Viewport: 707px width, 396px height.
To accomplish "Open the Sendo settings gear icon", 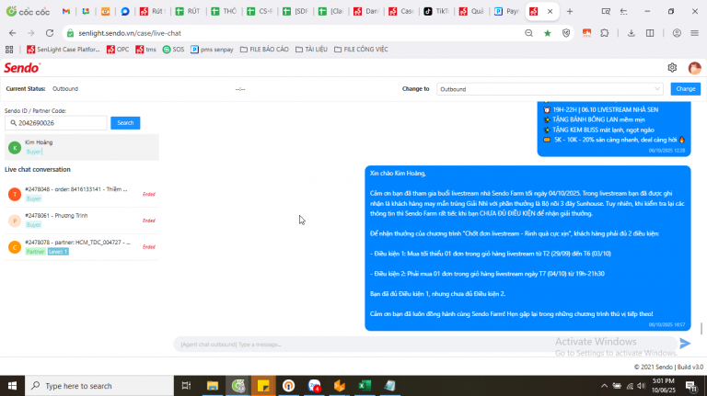I will coord(672,67).
